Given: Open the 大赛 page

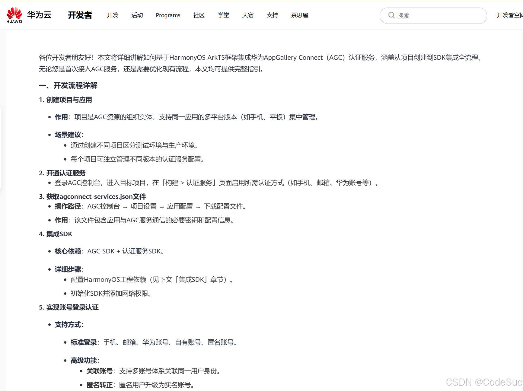Looking at the screenshot, I should tap(248, 15).
